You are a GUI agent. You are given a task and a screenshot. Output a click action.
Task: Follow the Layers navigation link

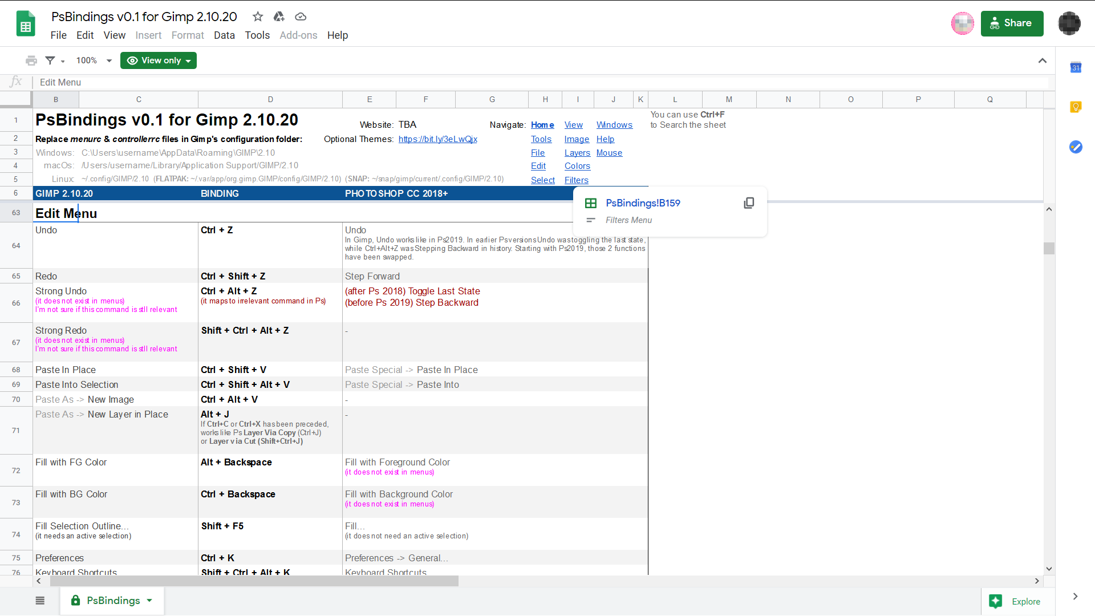(x=577, y=153)
